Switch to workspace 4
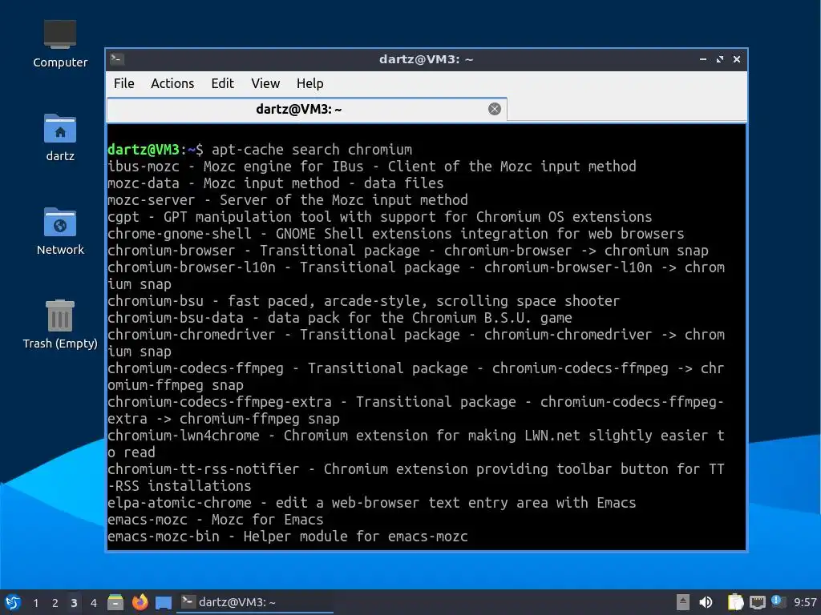This screenshot has height=615, width=821. point(93,603)
